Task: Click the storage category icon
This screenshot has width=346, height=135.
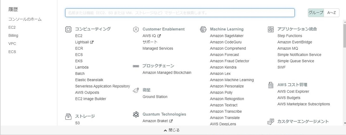Action: point(68,116)
